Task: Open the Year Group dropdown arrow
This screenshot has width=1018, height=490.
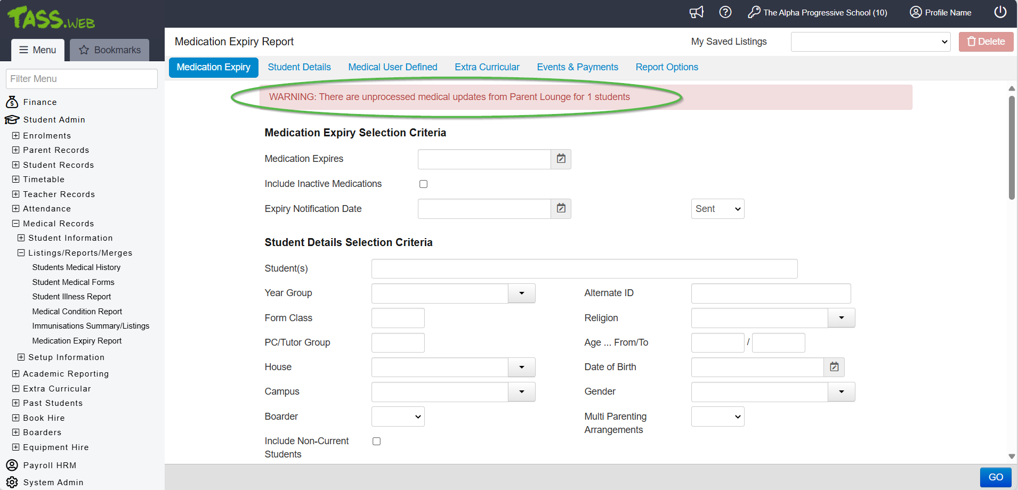Action: click(521, 293)
